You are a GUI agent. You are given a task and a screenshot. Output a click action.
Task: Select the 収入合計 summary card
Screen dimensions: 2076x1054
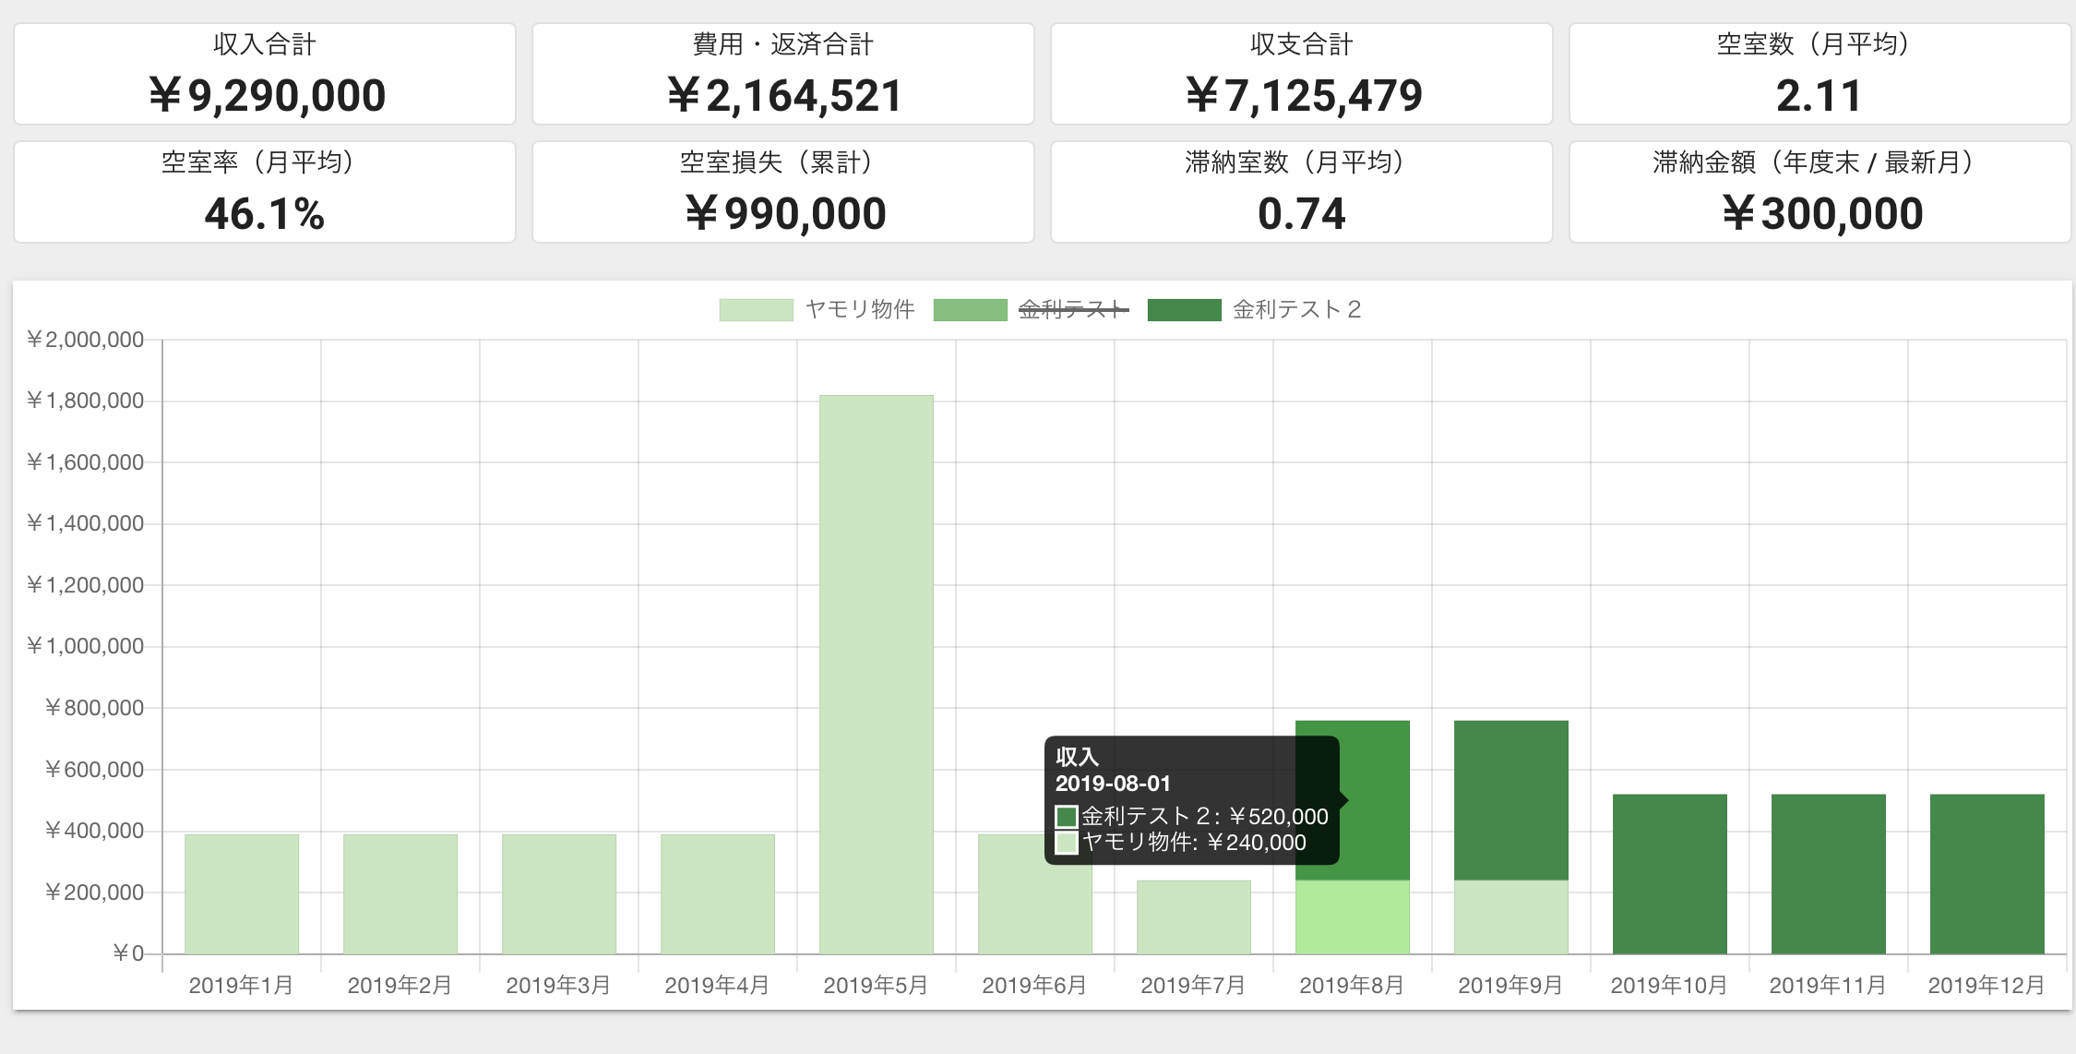[x=265, y=74]
